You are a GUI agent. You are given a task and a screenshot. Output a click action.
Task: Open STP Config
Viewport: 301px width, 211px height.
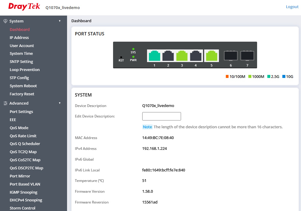[19, 78]
